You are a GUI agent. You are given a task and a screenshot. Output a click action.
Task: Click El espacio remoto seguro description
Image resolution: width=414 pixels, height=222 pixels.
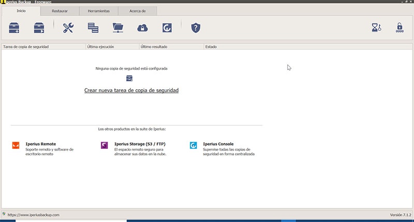click(140, 152)
